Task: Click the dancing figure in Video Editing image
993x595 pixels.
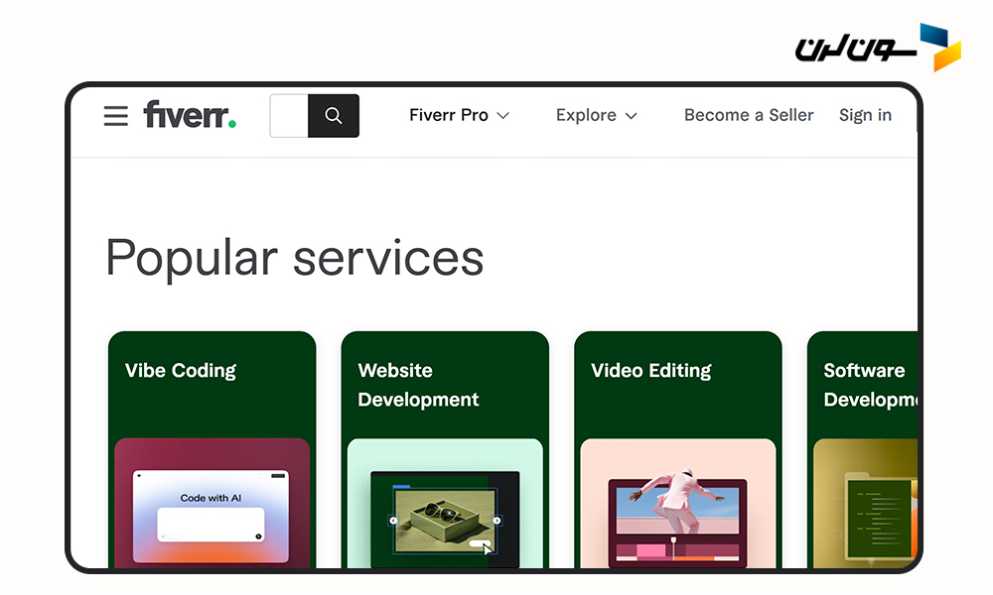Action: pyautogui.click(x=679, y=501)
